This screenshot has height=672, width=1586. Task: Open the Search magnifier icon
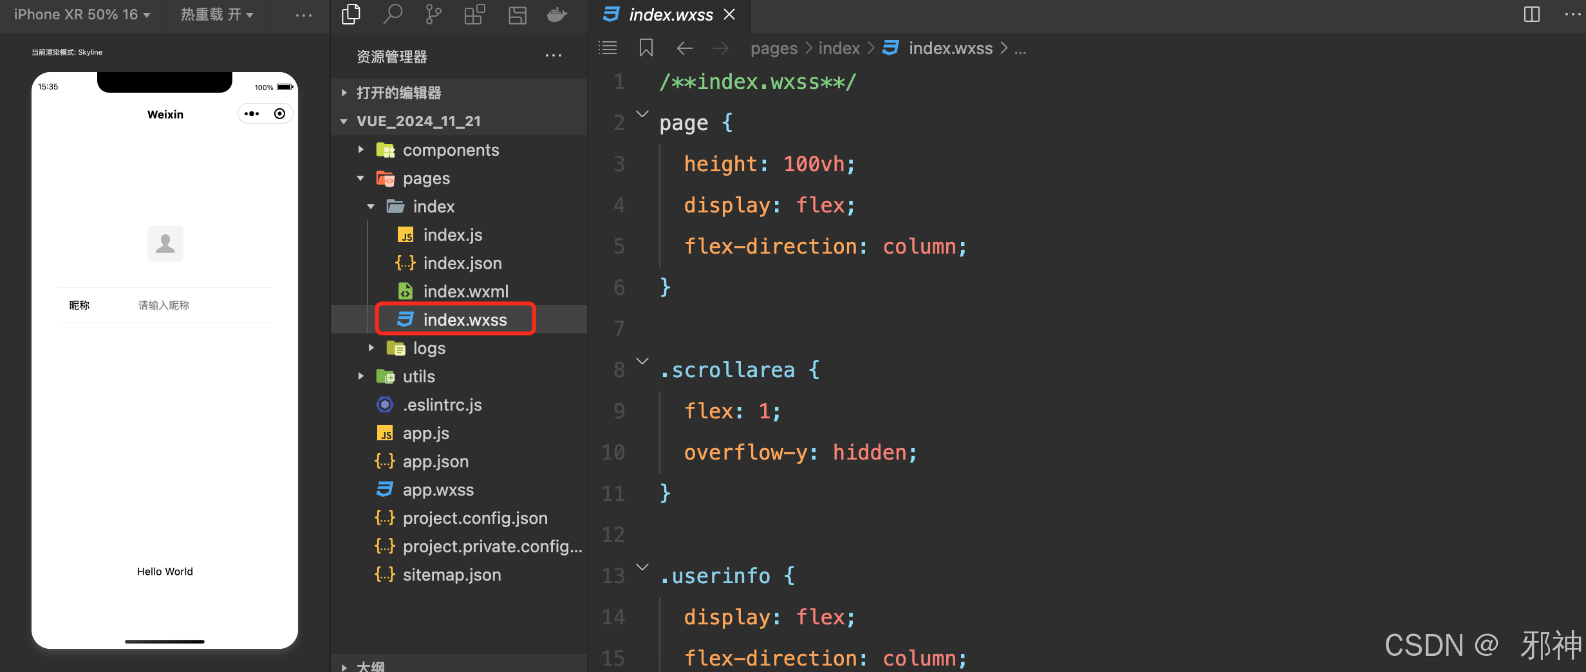pyautogui.click(x=392, y=14)
